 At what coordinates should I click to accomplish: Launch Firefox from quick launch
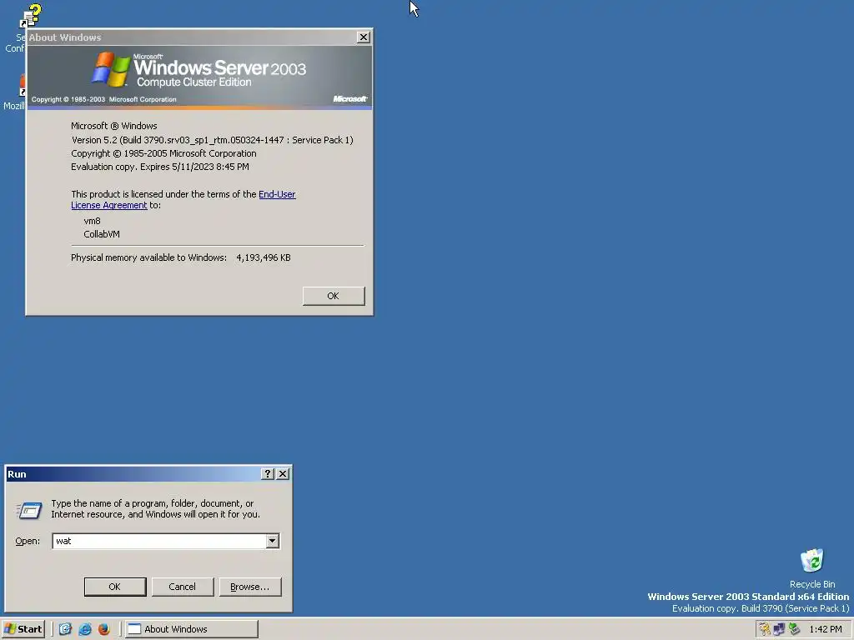104,629
